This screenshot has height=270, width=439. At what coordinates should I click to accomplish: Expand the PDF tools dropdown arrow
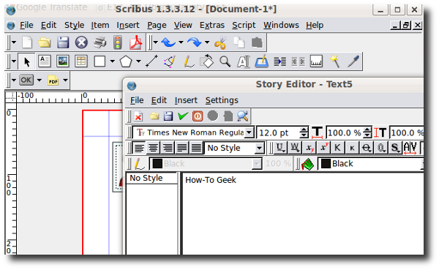coord(65,80)
